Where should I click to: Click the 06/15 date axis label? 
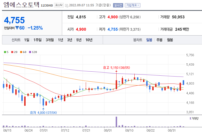[x=7, y=130]
